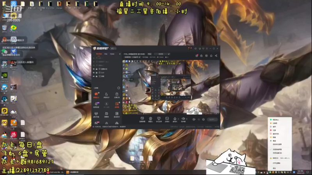312x175 pixels.
Task: Unlock the 屏幕 source layer
Action: click(97, 76)
